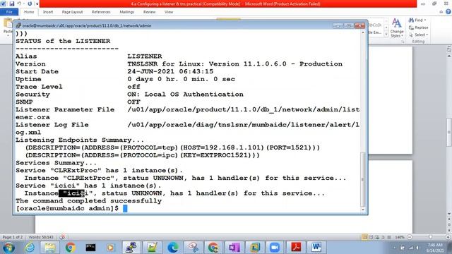Click the zoom slider handle

coord(430,237)
